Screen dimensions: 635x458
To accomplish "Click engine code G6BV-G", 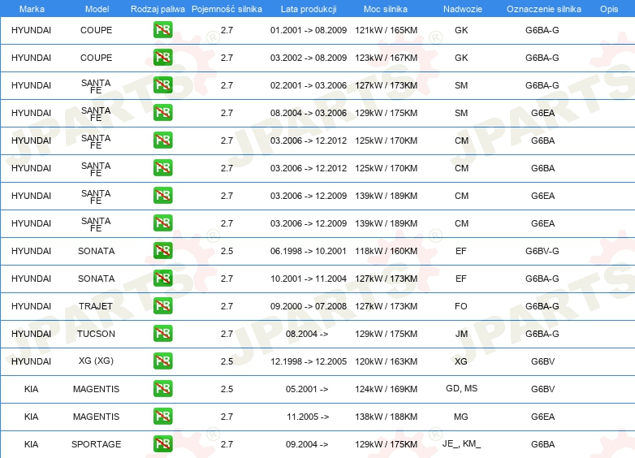I will click(542, 251).
